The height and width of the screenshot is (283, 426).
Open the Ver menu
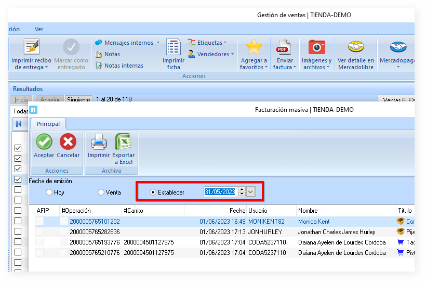pos(39,29)
